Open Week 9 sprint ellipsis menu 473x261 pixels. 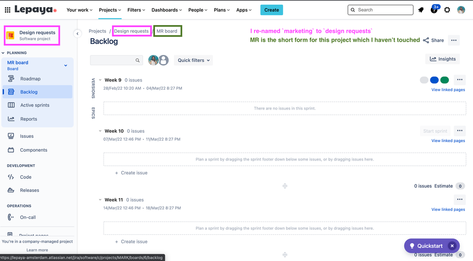pyautogui.click(x=460, y=80)
